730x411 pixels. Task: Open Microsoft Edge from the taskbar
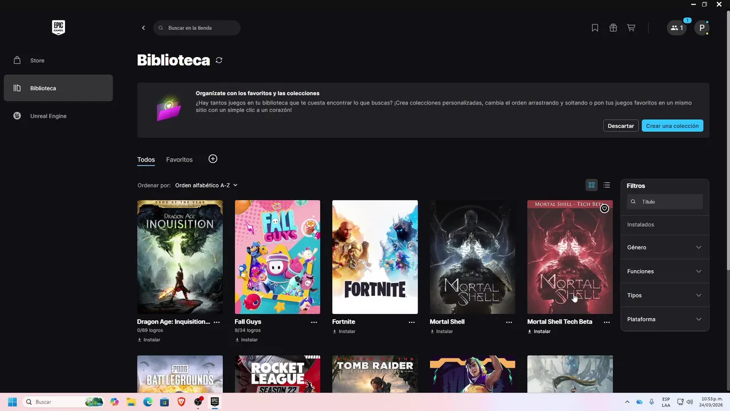148,402
